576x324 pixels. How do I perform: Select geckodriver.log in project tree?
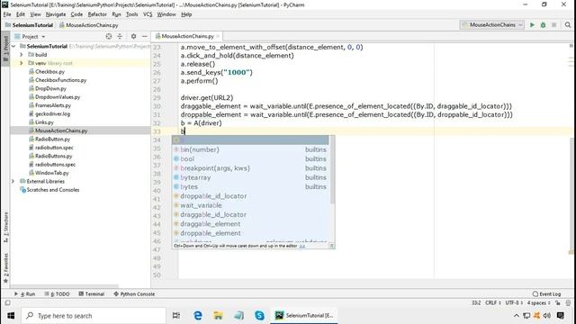(52, 114)
